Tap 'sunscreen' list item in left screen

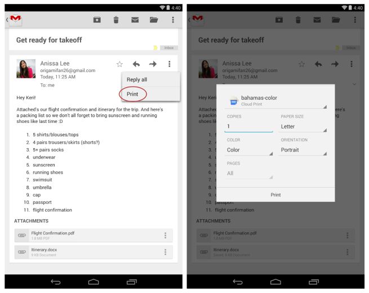44,165
